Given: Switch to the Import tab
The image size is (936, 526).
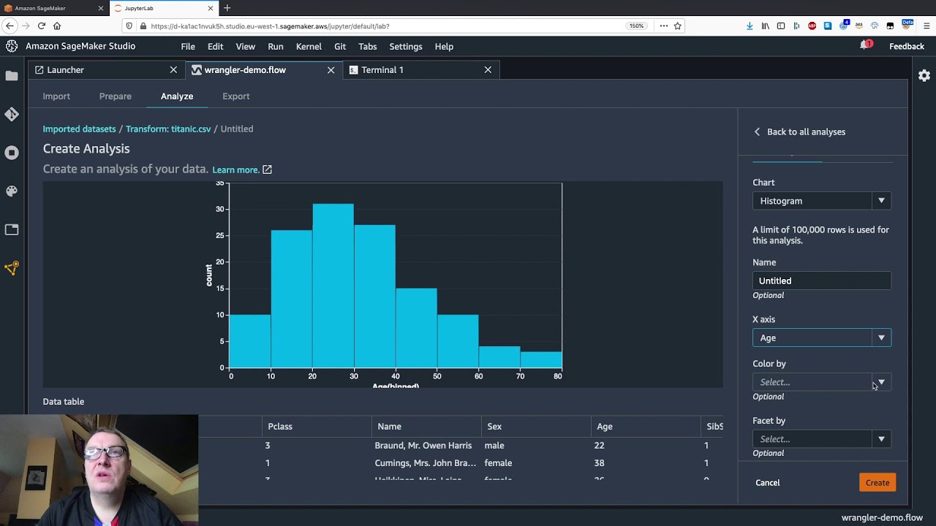Looking at the screenshot, I should point(56,96).
